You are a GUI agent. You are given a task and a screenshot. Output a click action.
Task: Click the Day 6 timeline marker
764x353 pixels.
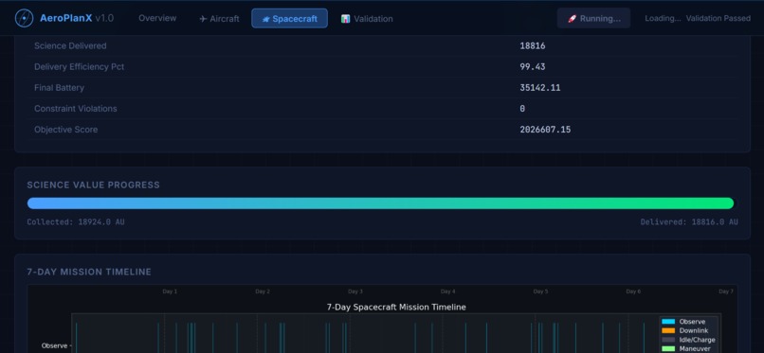click(x=633, y=291)
